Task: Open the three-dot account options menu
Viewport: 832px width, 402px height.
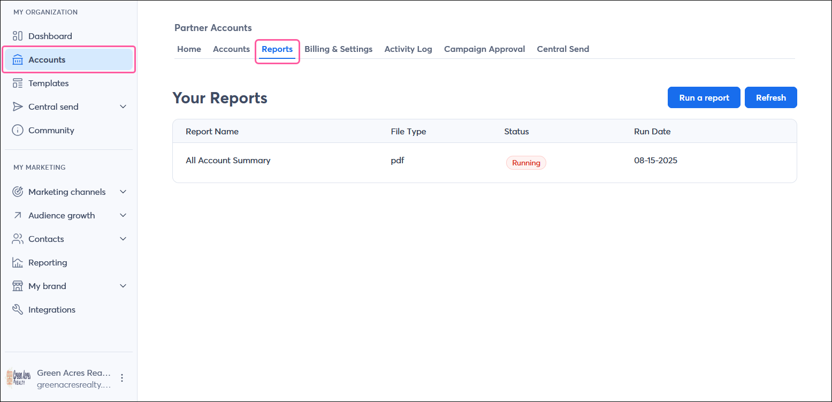Action: tap(122, 378)
